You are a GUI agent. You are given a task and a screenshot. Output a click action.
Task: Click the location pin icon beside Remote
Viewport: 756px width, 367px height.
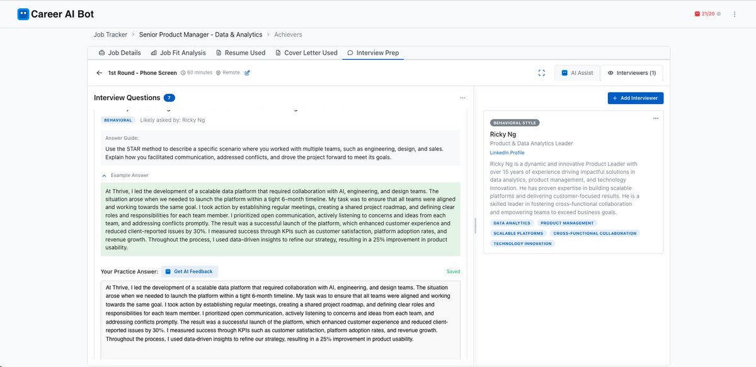pyautogui.click(x=219, y=73)
